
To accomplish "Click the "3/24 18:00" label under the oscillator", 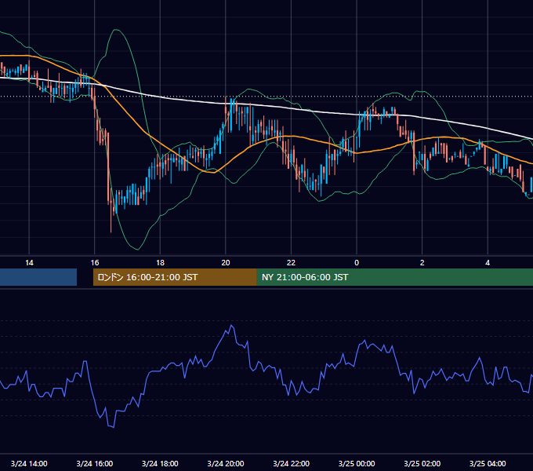I will [x=160, y=463].
